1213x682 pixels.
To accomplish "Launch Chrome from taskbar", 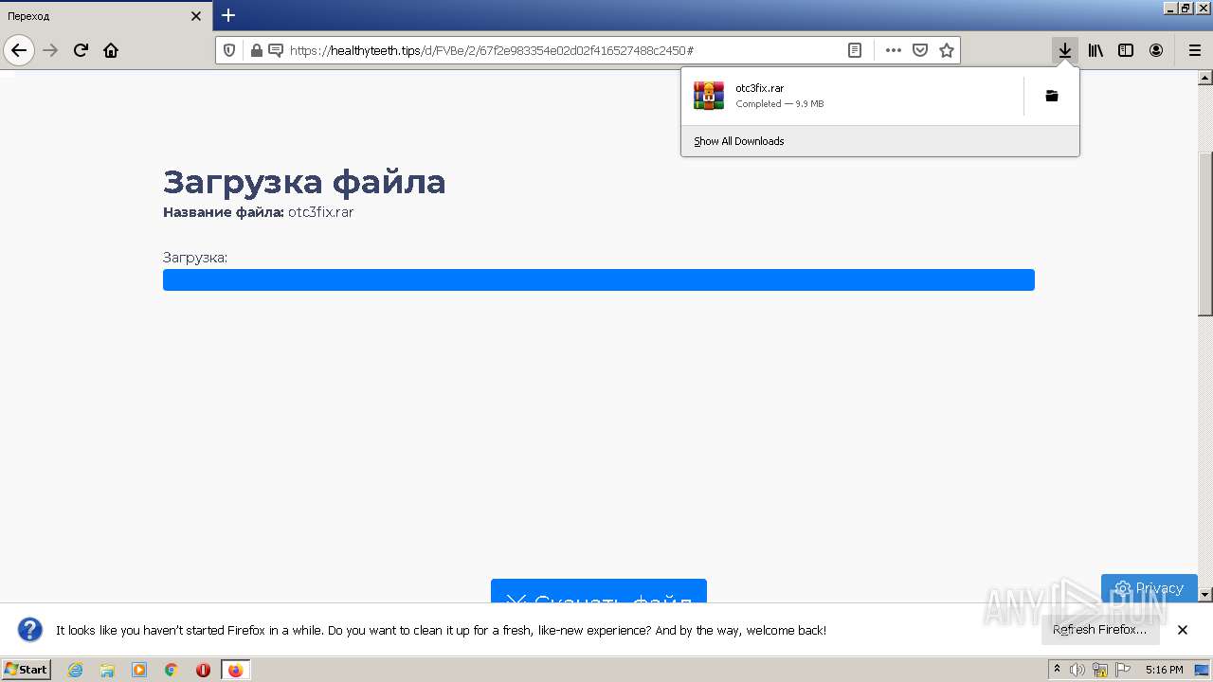I will 172,670.
